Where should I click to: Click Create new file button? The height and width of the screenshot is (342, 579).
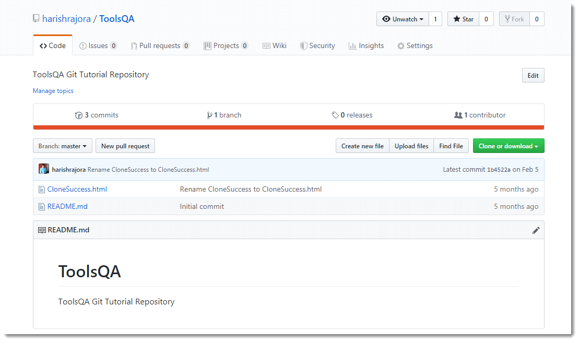[x=362, y=146]
